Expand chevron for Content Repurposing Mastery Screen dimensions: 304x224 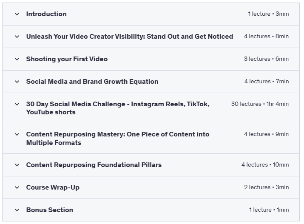click(x=17, y=134)
